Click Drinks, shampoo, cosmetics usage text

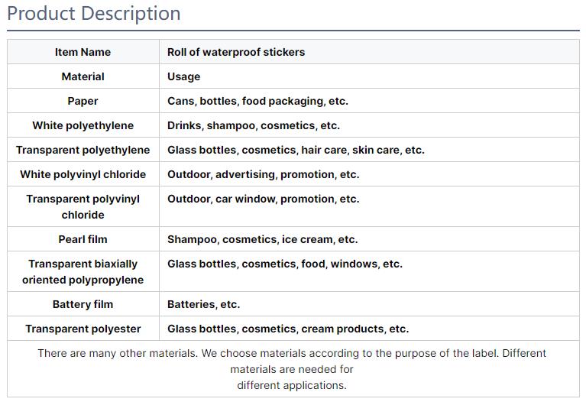click(x=254, y=125)
